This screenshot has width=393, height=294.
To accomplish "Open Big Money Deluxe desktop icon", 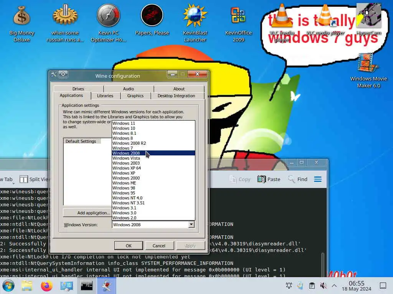I will 21,23.
